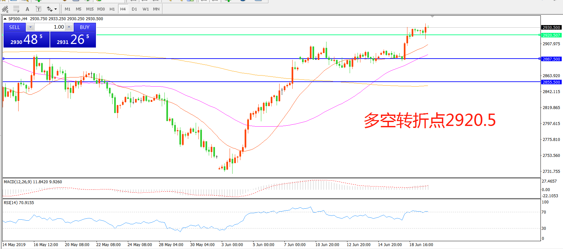Screen dimensions: 563x249
Task: Choose the Text Label tool
Action: coord(38,9)
